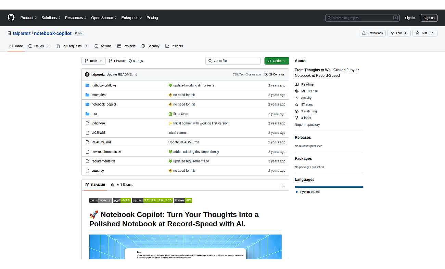Click the license MIT badge
Image resolution: width=445 pixels, height=269 pixels.
pos(183,200)
